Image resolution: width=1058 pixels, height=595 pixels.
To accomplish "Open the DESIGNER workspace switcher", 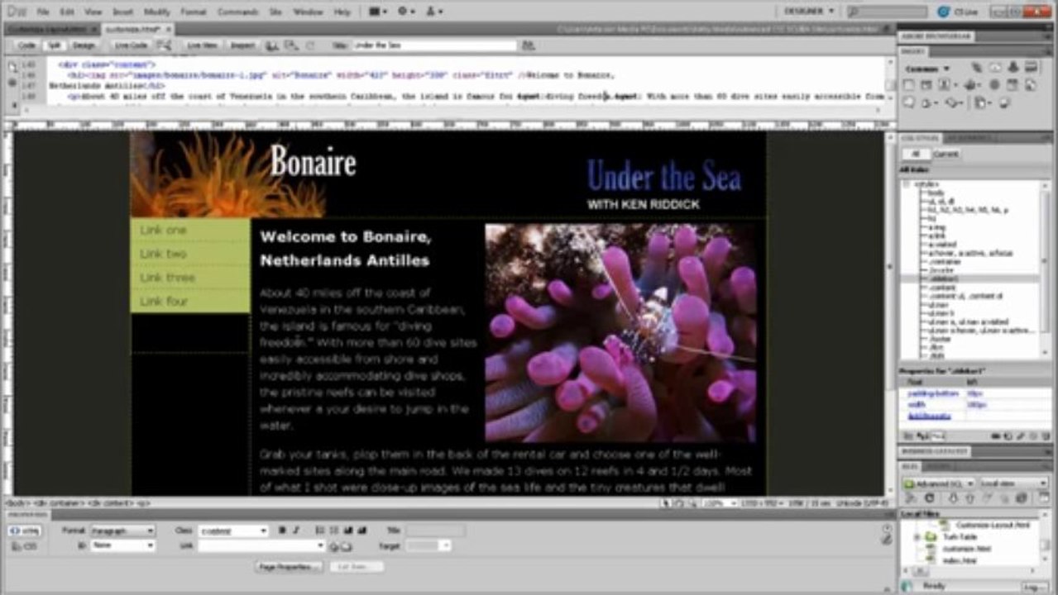I will [808, 12].
